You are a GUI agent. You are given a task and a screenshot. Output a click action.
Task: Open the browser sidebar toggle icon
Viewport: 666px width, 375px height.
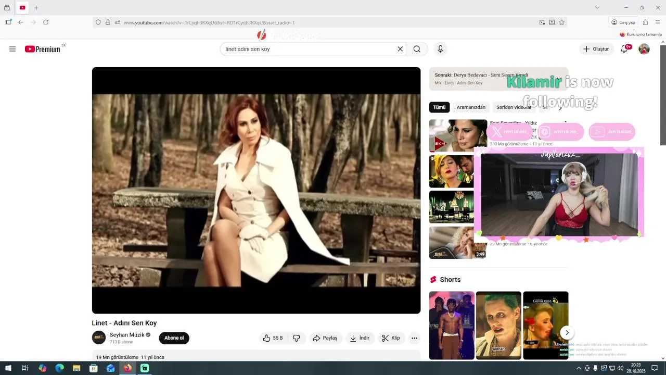8,22
